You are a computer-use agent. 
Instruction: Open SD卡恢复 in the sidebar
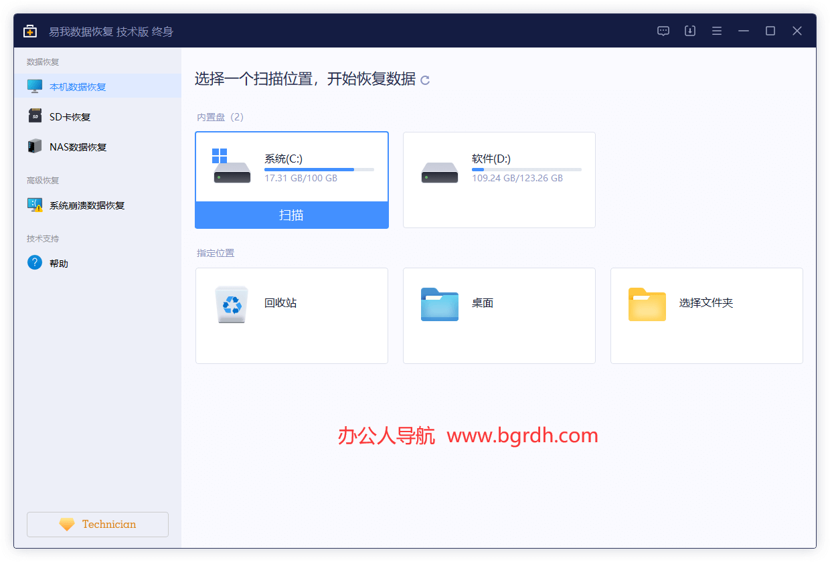pos(98,116)
